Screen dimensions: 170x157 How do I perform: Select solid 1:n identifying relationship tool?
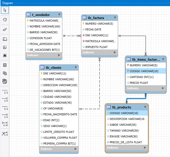5,116
